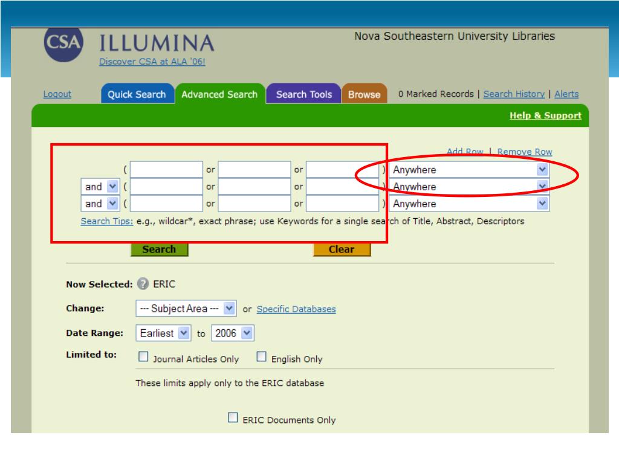Tick ERIC Documents Only checkbox
The height and width of the screenshot is (464, 619).
point(233,417)
